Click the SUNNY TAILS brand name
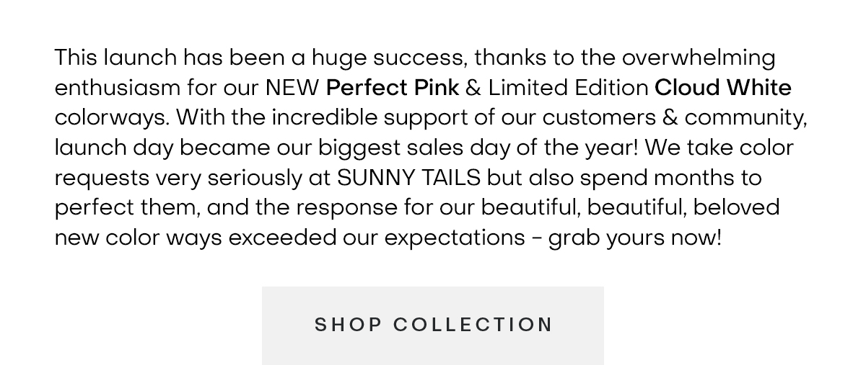Screen dimensions: 866x365 [x=409, y=177]
